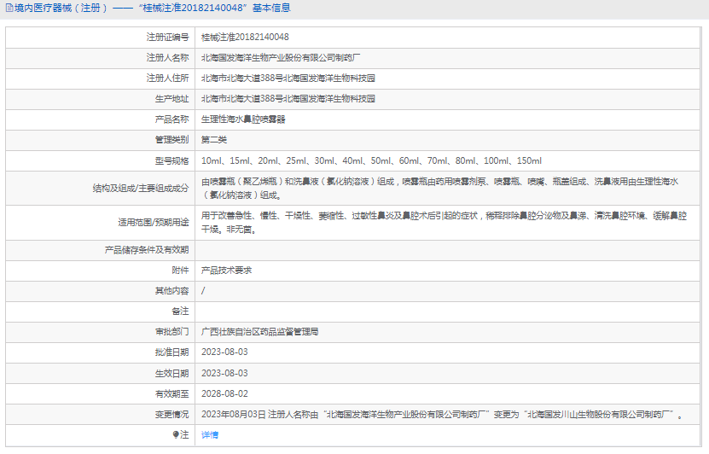709x454 pixels.
Task: Click management class value 第二类
Action: 214,140
